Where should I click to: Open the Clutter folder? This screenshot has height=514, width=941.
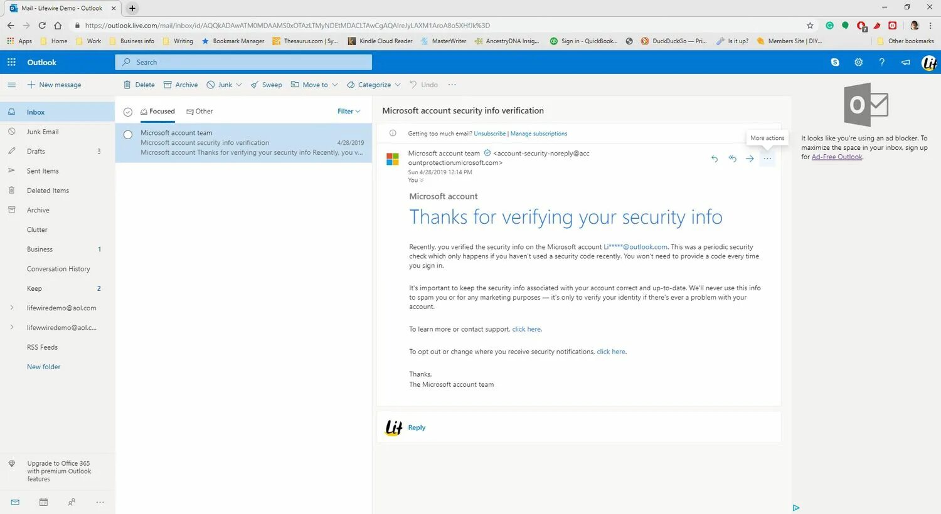click(57, 229)
